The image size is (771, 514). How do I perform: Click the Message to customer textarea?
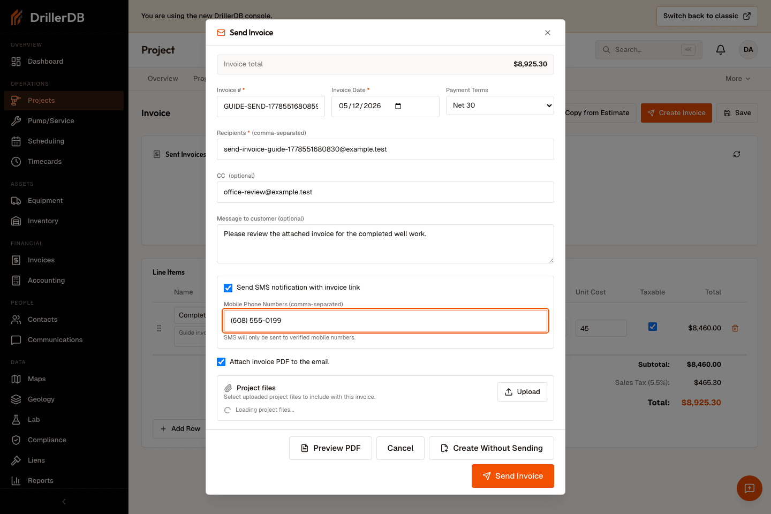pyautogui.click(x=385, y=244)
